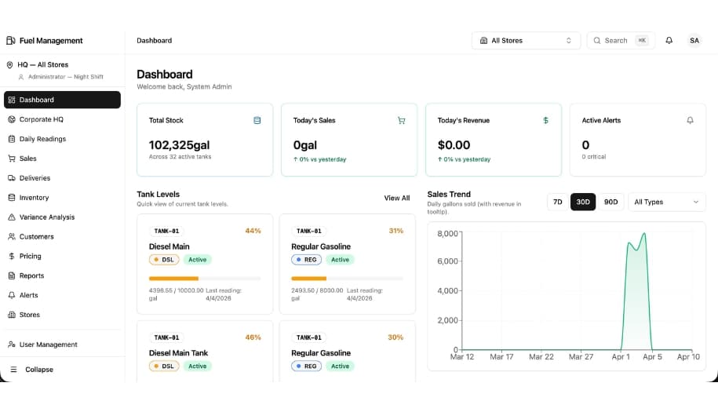Screen dimensions: 718x412
Task: Open the All Stores selector dropdown
Action: 526,40
